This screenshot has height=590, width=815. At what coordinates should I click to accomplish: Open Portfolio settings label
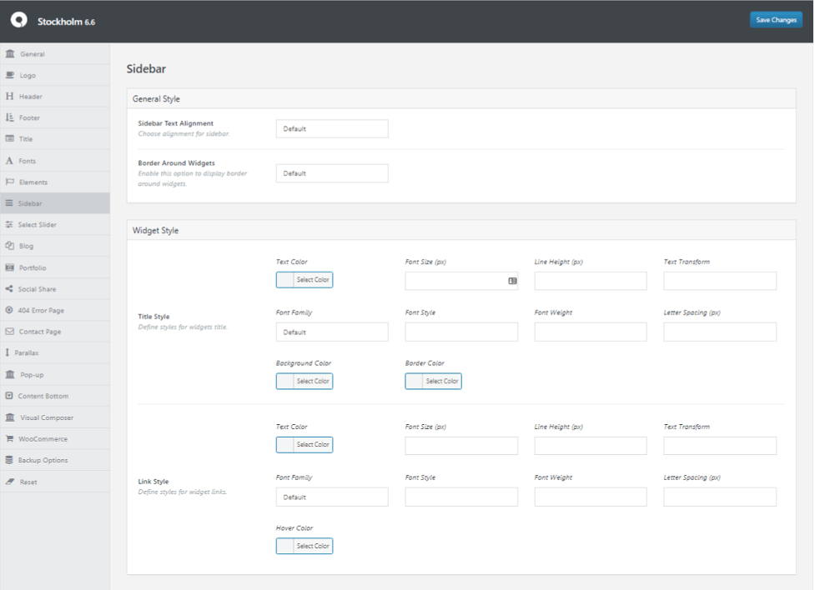coord(33,268)
